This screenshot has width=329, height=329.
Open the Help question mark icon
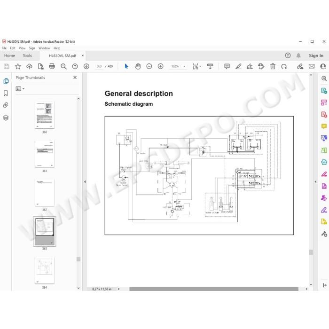pyautogui.click(x=288, y=55)
